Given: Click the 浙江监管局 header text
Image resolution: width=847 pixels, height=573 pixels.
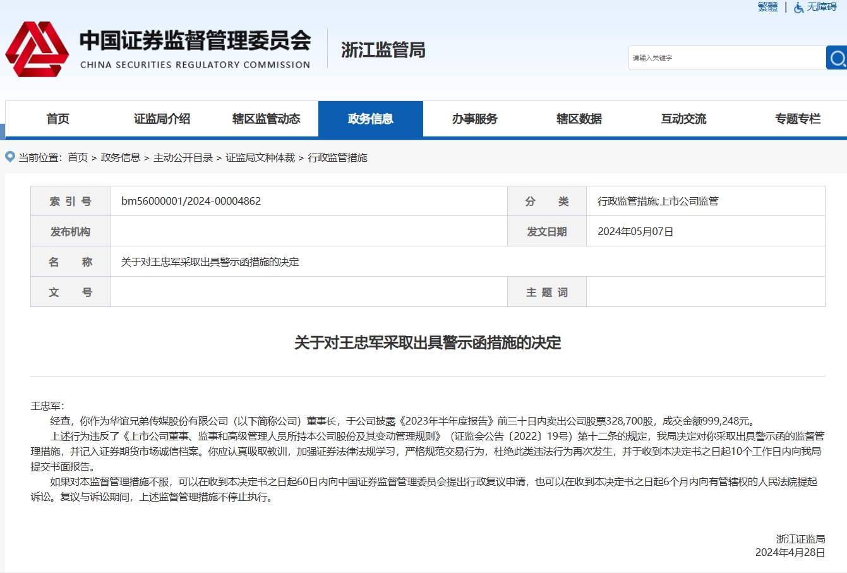Looking at the screenshot, I should [x=383, y=50].
